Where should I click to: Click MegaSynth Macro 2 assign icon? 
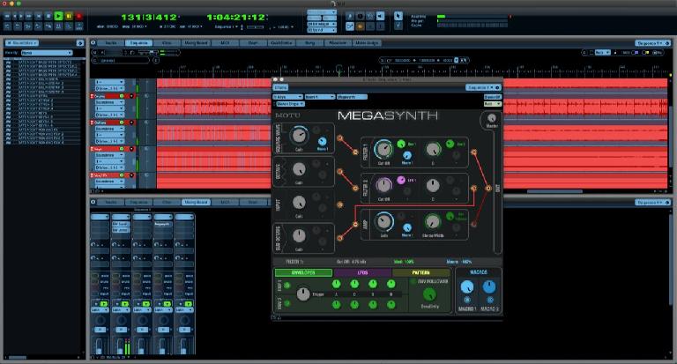tap(490, 300)
